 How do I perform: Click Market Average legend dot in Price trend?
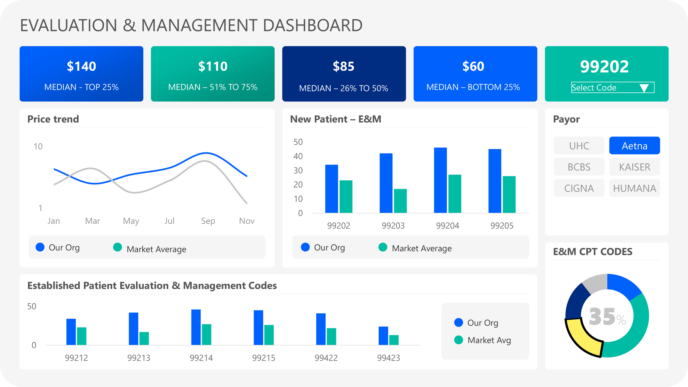118,247
